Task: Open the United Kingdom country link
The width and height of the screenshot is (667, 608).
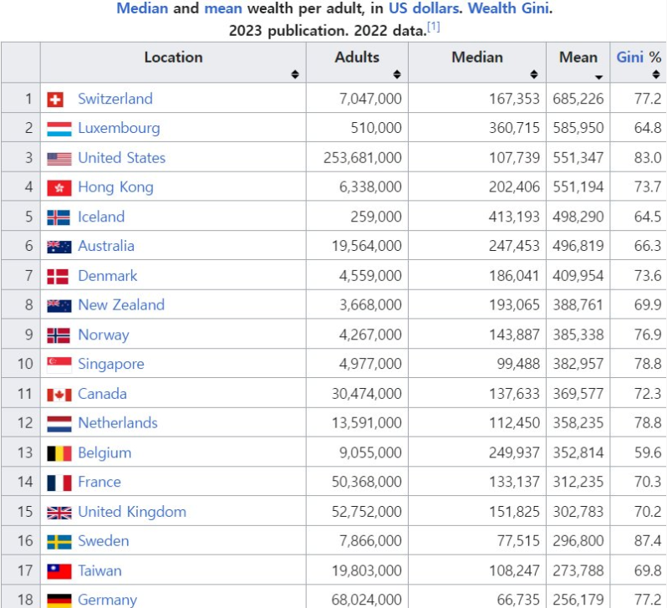Action: pos(132,512)
